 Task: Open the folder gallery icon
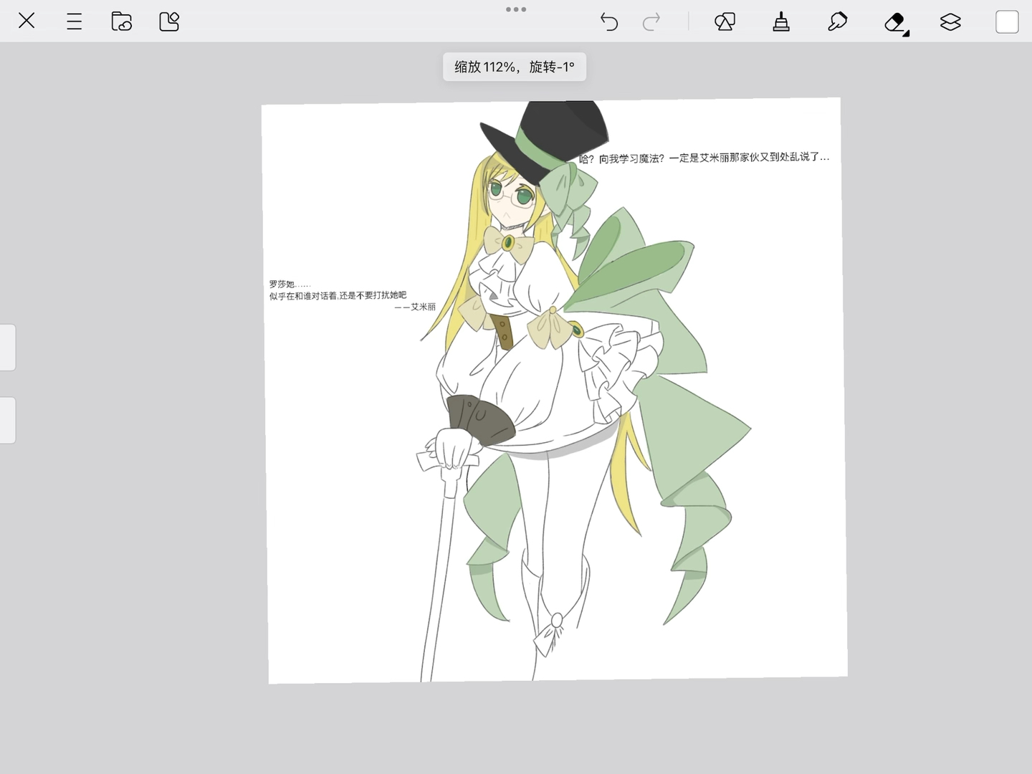(121, 21)
